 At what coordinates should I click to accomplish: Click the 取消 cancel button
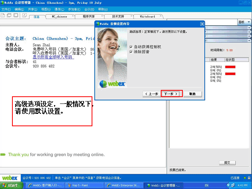coord(192,94)
